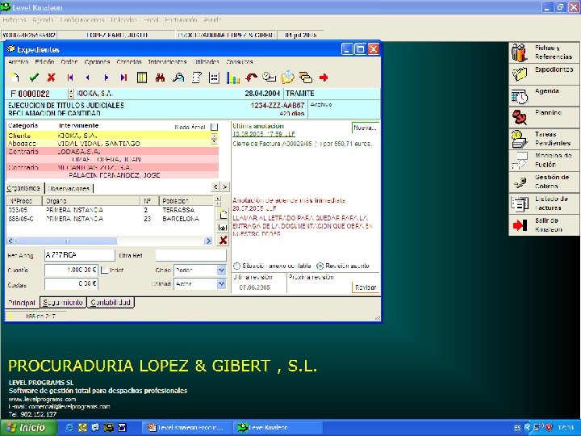Click the Nueva... annotation button
The image size is (581, 436).
[x=365, y=128]
